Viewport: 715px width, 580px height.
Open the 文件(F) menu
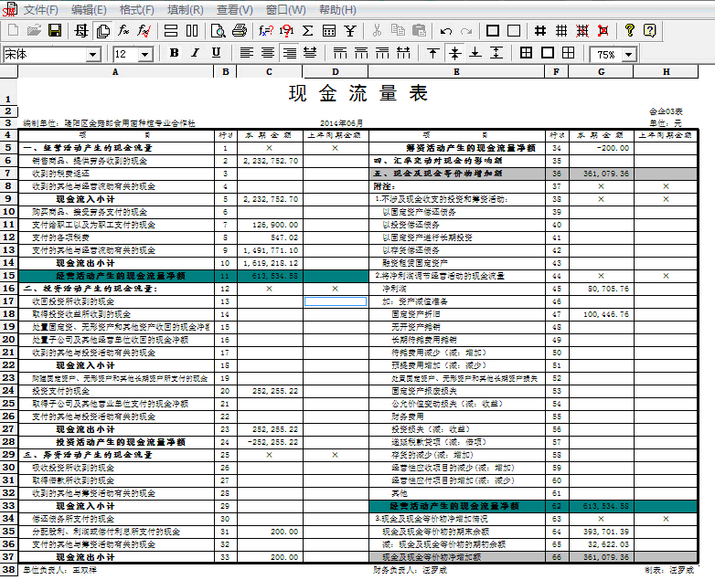tap(40, 9)
